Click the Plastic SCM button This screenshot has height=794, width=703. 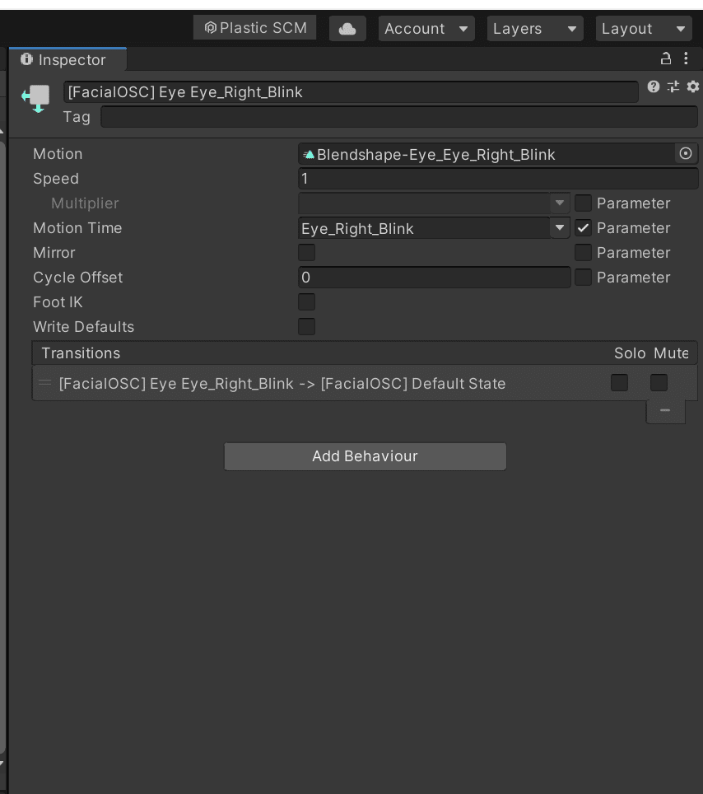coord(255,28)
